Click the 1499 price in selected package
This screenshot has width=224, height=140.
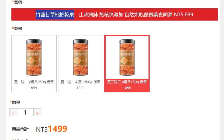point(127,88)
